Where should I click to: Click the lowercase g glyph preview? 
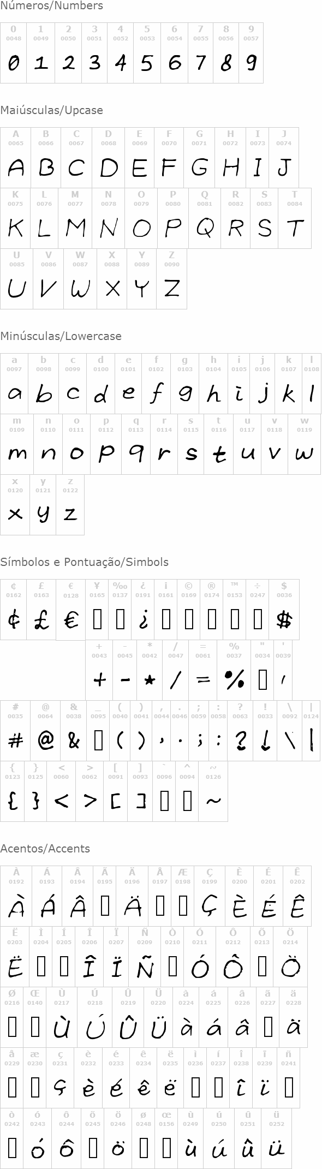click(185, 394)
